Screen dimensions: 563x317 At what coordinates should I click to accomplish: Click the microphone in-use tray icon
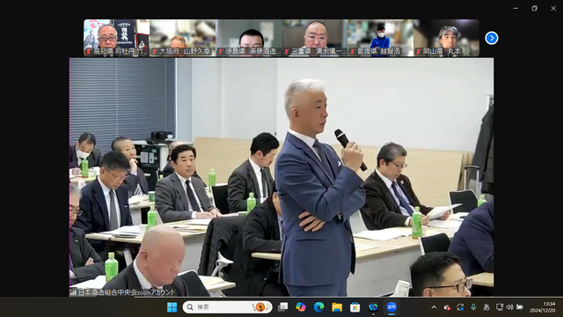pyautogui.click(x=473, y=307)
